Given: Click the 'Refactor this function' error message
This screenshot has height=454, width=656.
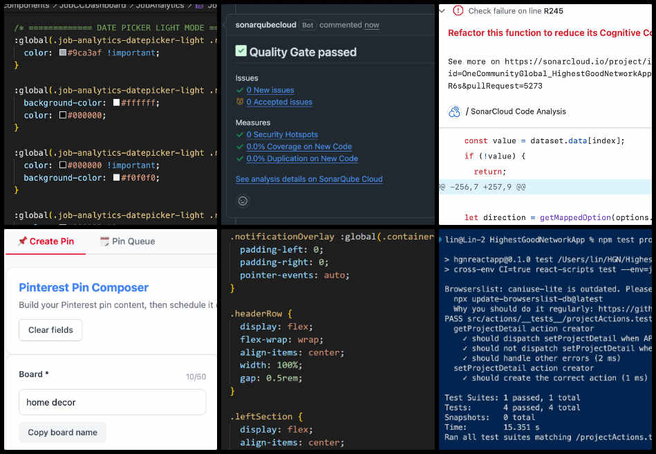Looking at the screenshot, I should (x=550, y=33).
